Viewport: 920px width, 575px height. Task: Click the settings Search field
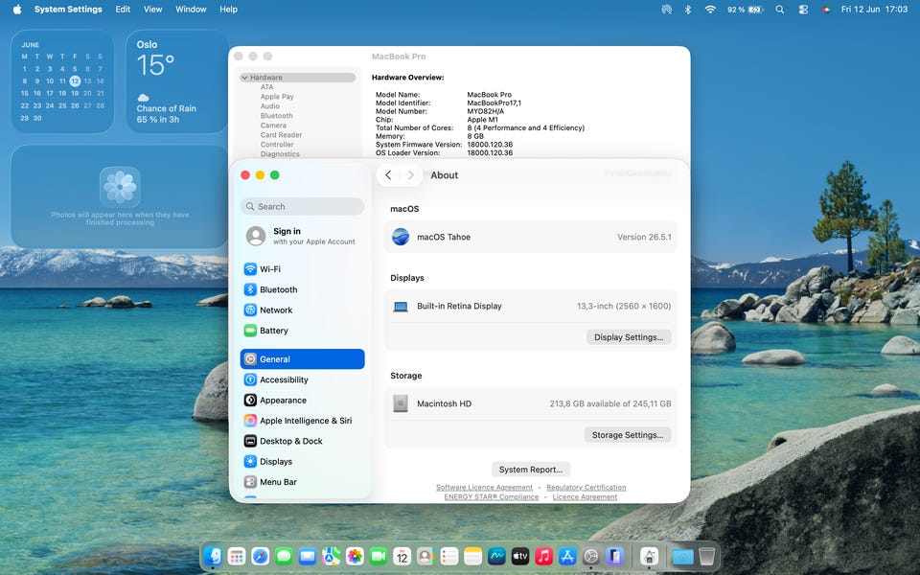[302, 207]
